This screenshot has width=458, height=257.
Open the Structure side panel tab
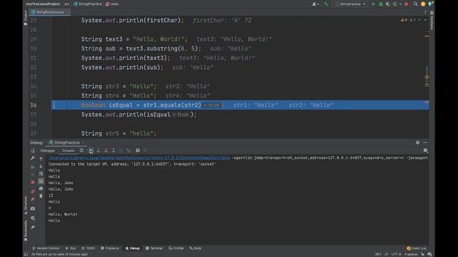[x=26, y=205]
